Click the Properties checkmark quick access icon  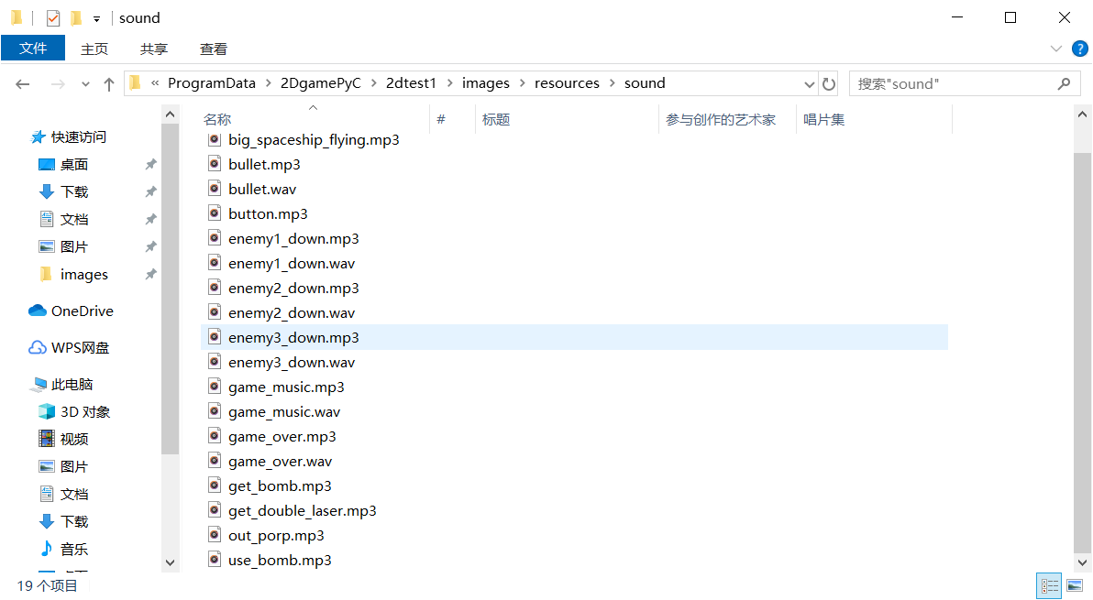coord(53,18)
